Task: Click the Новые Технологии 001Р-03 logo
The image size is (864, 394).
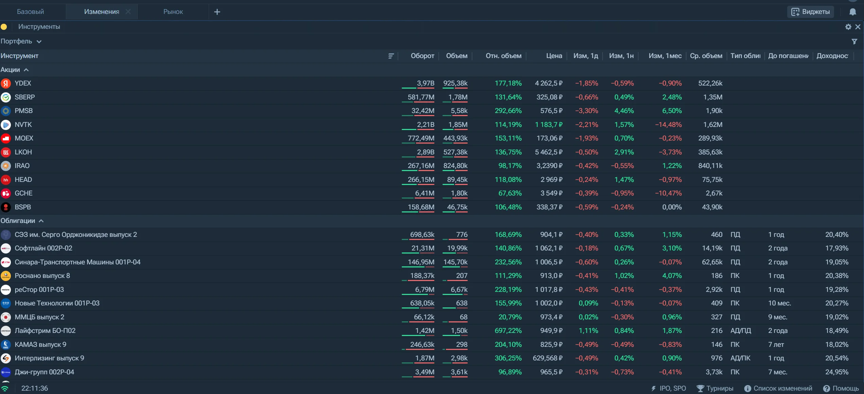Action: (x=6, y=303)
